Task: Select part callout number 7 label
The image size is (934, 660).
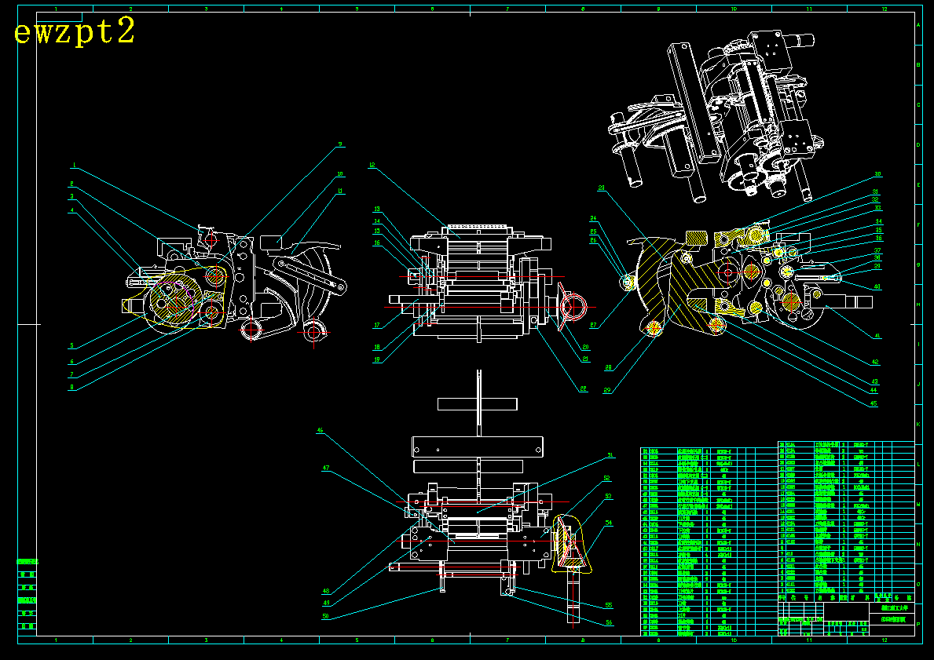Action: [71, 375]
